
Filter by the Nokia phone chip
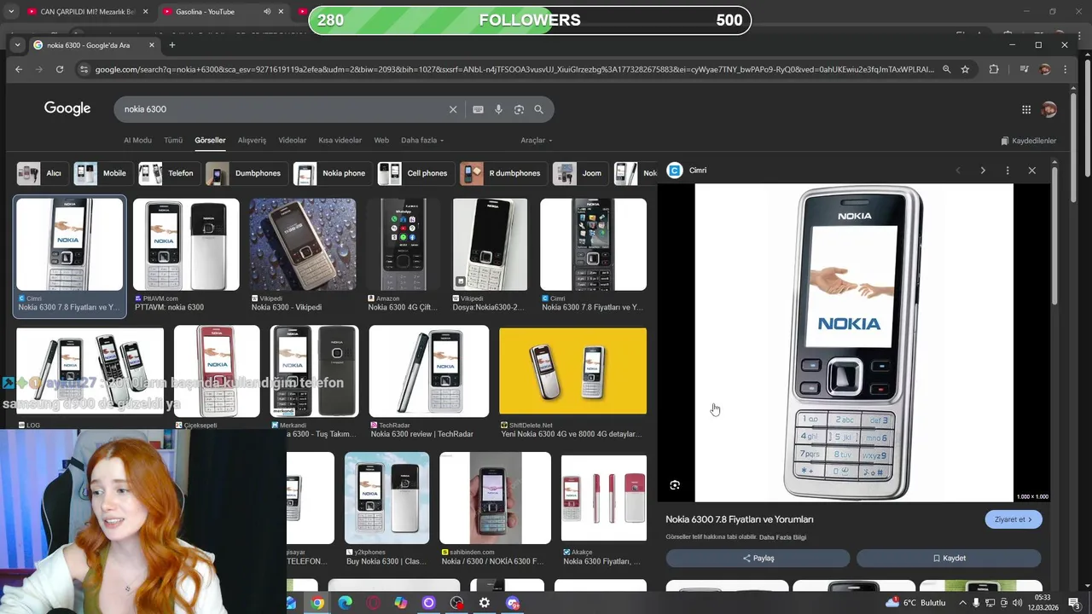coord(332,173)
